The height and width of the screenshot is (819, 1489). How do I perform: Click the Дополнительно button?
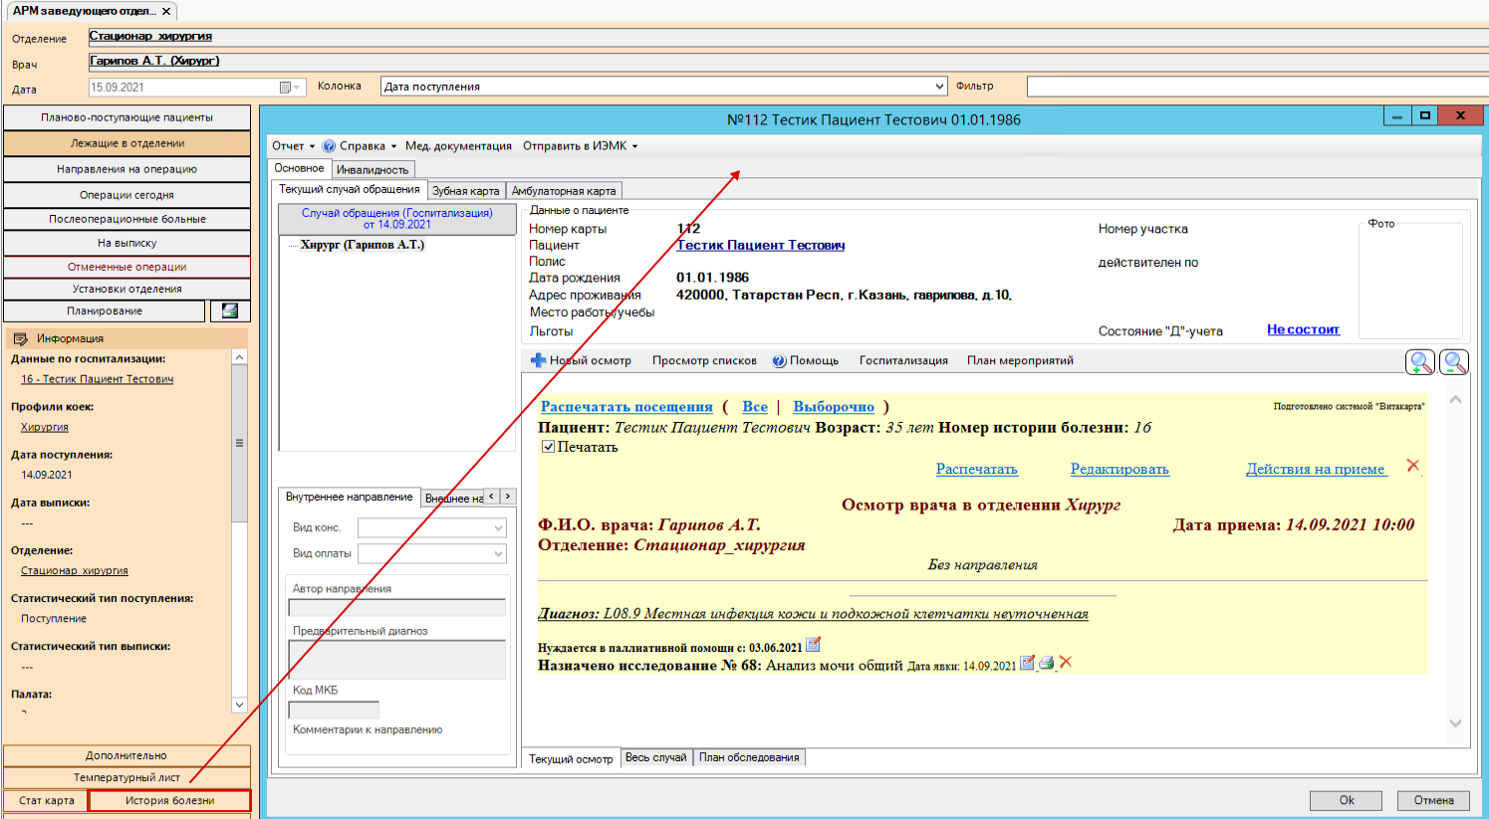pos(126,755)
